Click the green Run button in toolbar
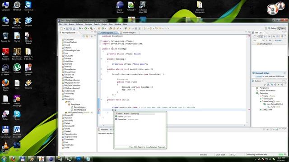The width and height of the screenshot is (289, 162). [85, 28]
